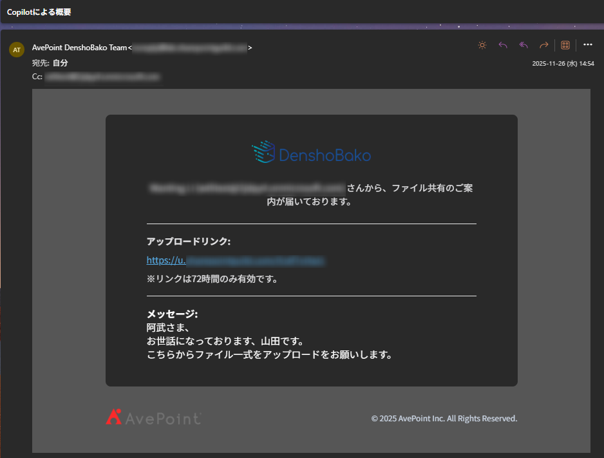Click the Forward arrow icon

point(544,45)
